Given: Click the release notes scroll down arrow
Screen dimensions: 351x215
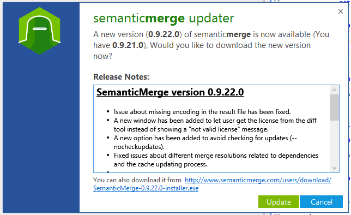Looking at the screenshot, I should [335, 168].
